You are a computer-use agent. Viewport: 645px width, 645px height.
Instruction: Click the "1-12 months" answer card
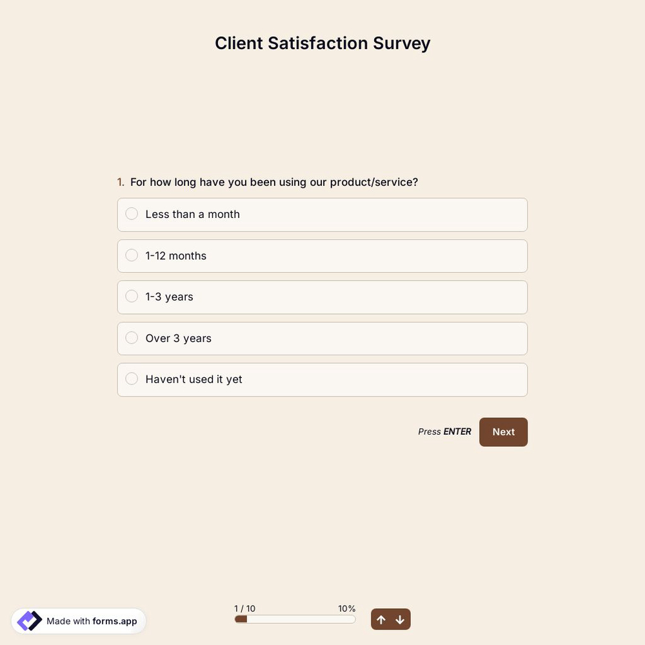322,255
